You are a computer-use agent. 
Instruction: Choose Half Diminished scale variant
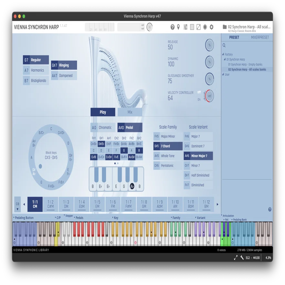198,175
